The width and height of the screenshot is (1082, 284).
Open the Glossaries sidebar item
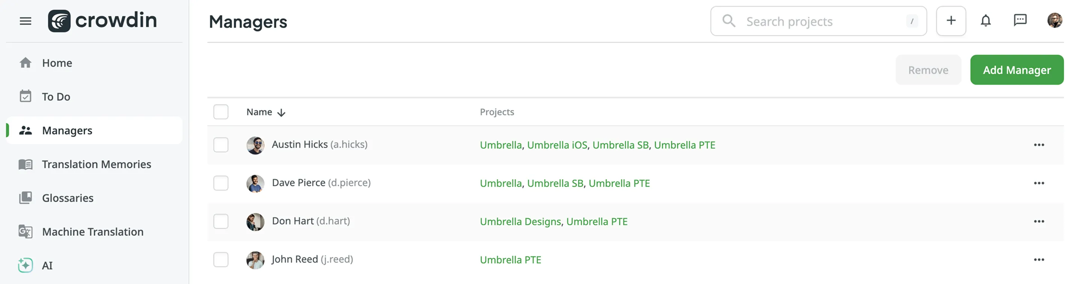(68, 198)
